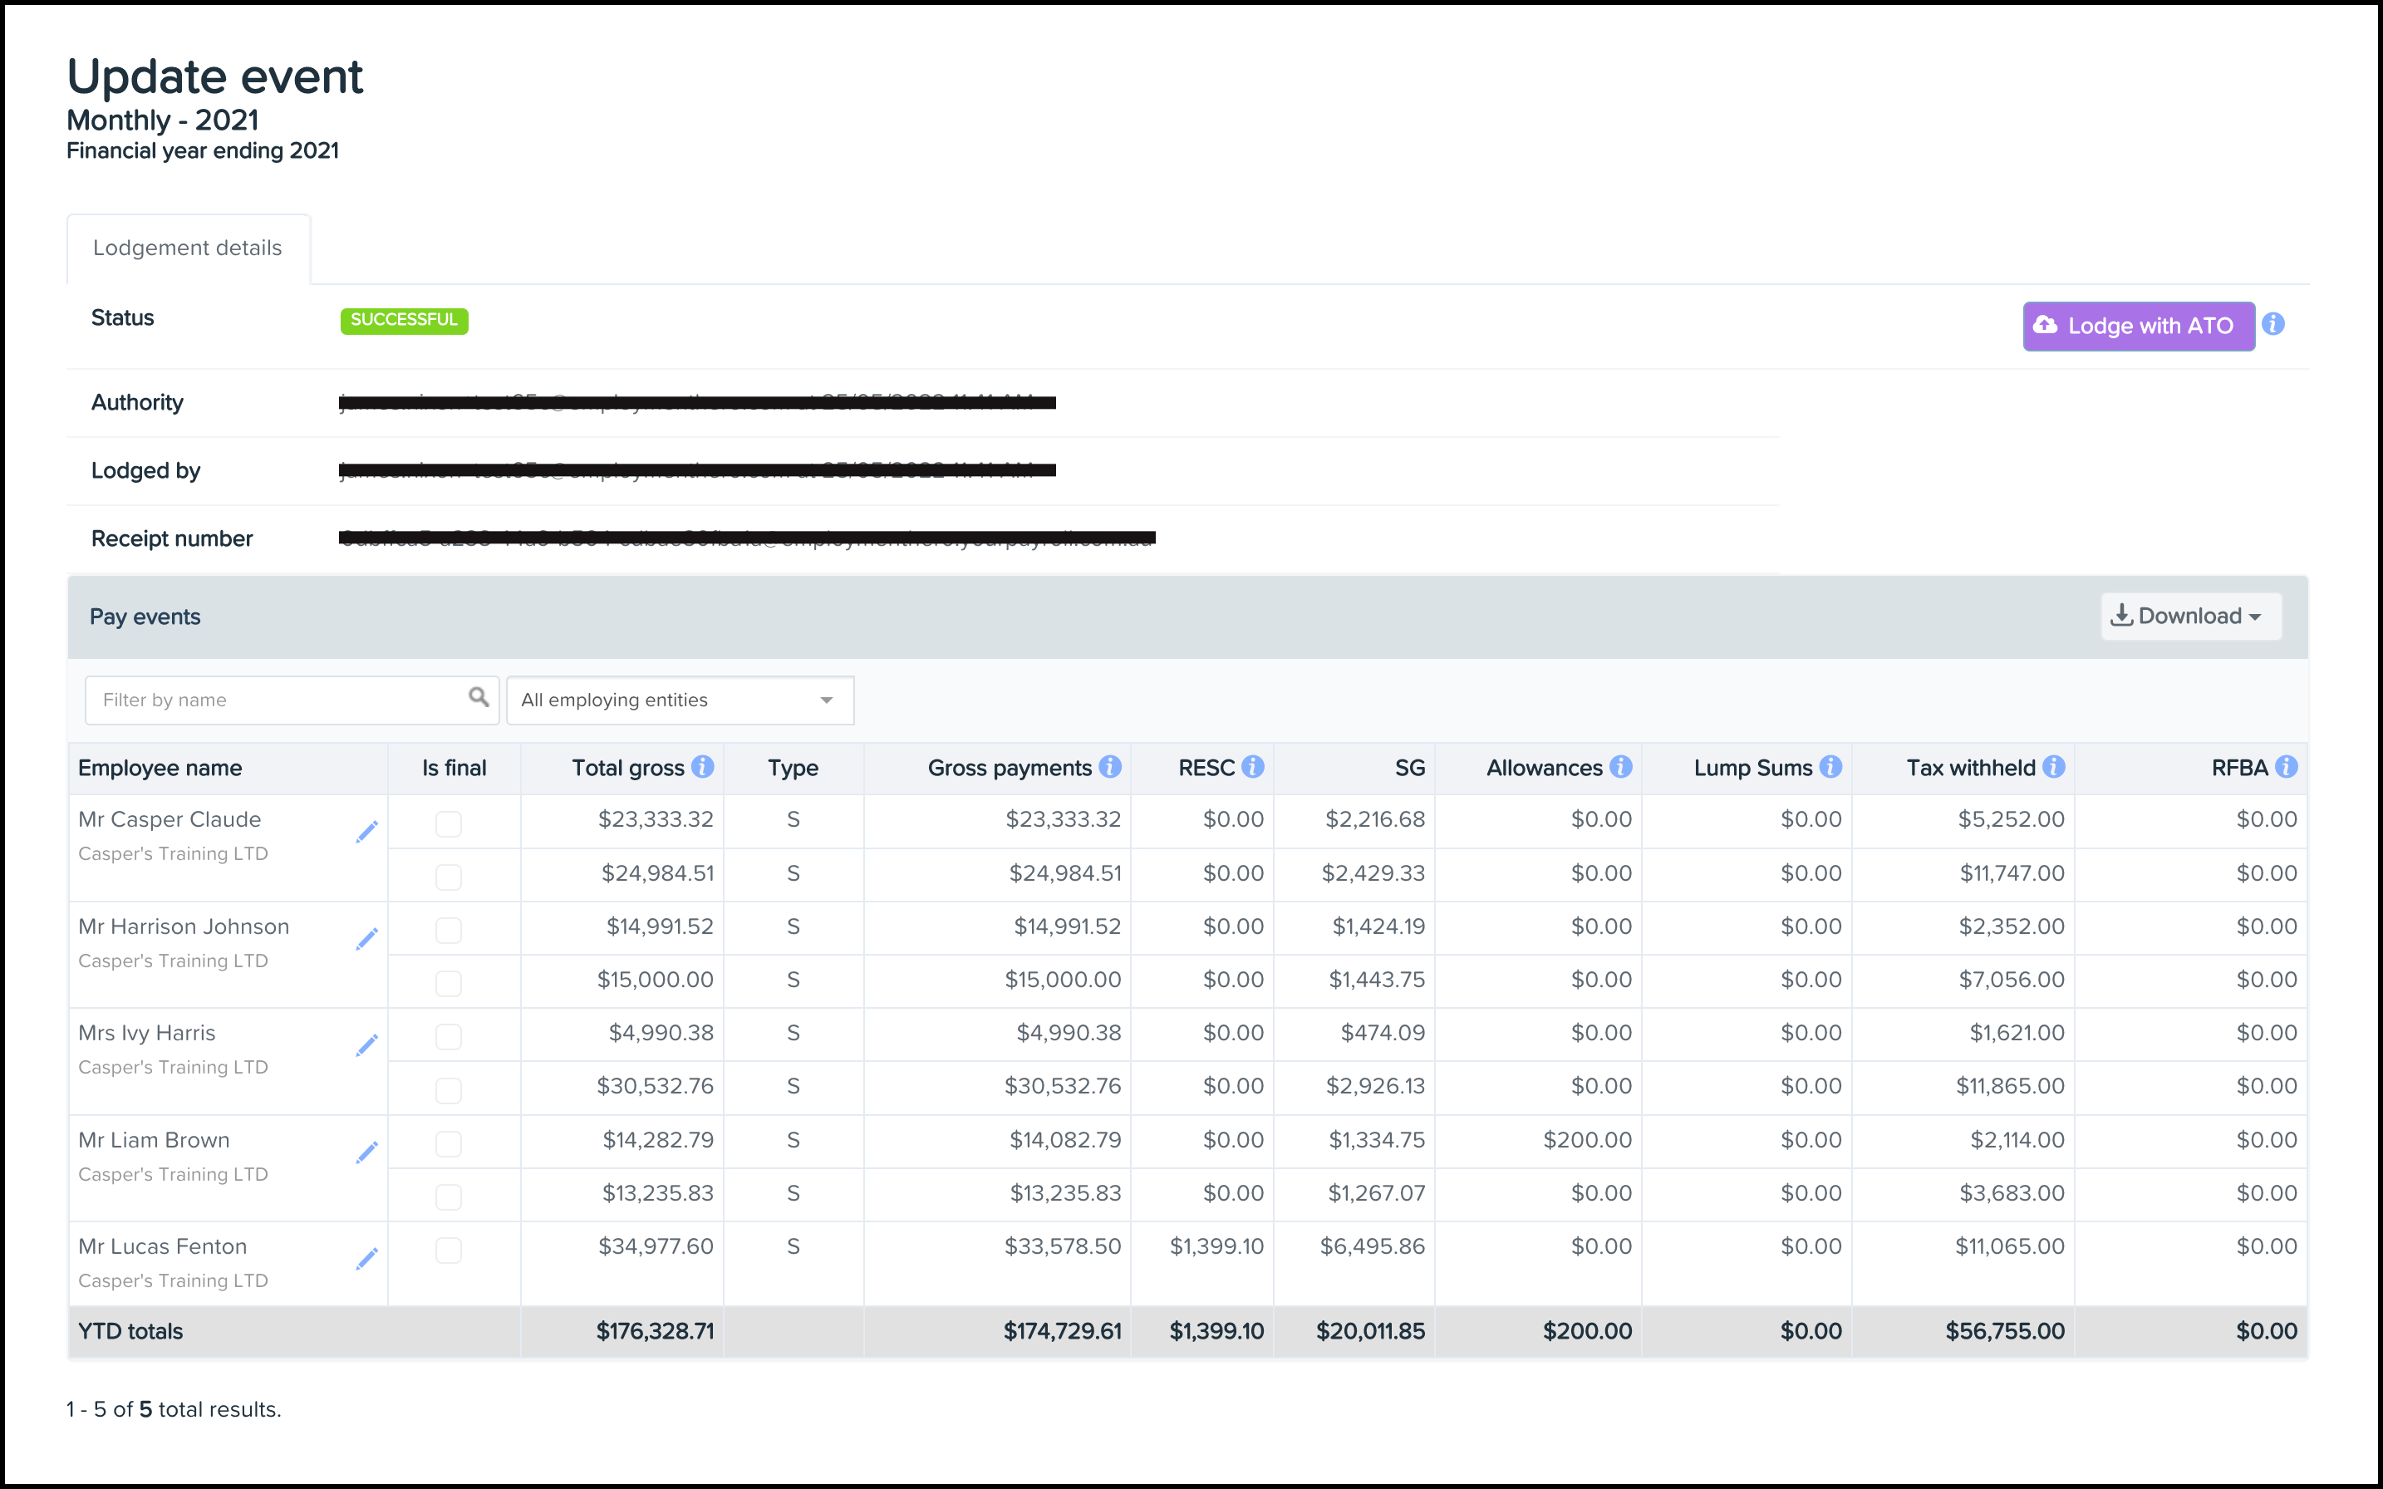Click edit pencil for Mr Harrison Johnson
Screen dimensions: 2383x1489
pyautogui.click(x=366, y=940)
